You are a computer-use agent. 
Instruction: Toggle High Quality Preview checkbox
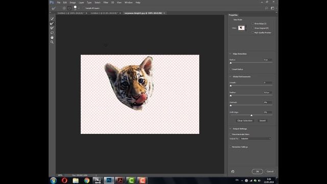(x=253, y=33)
